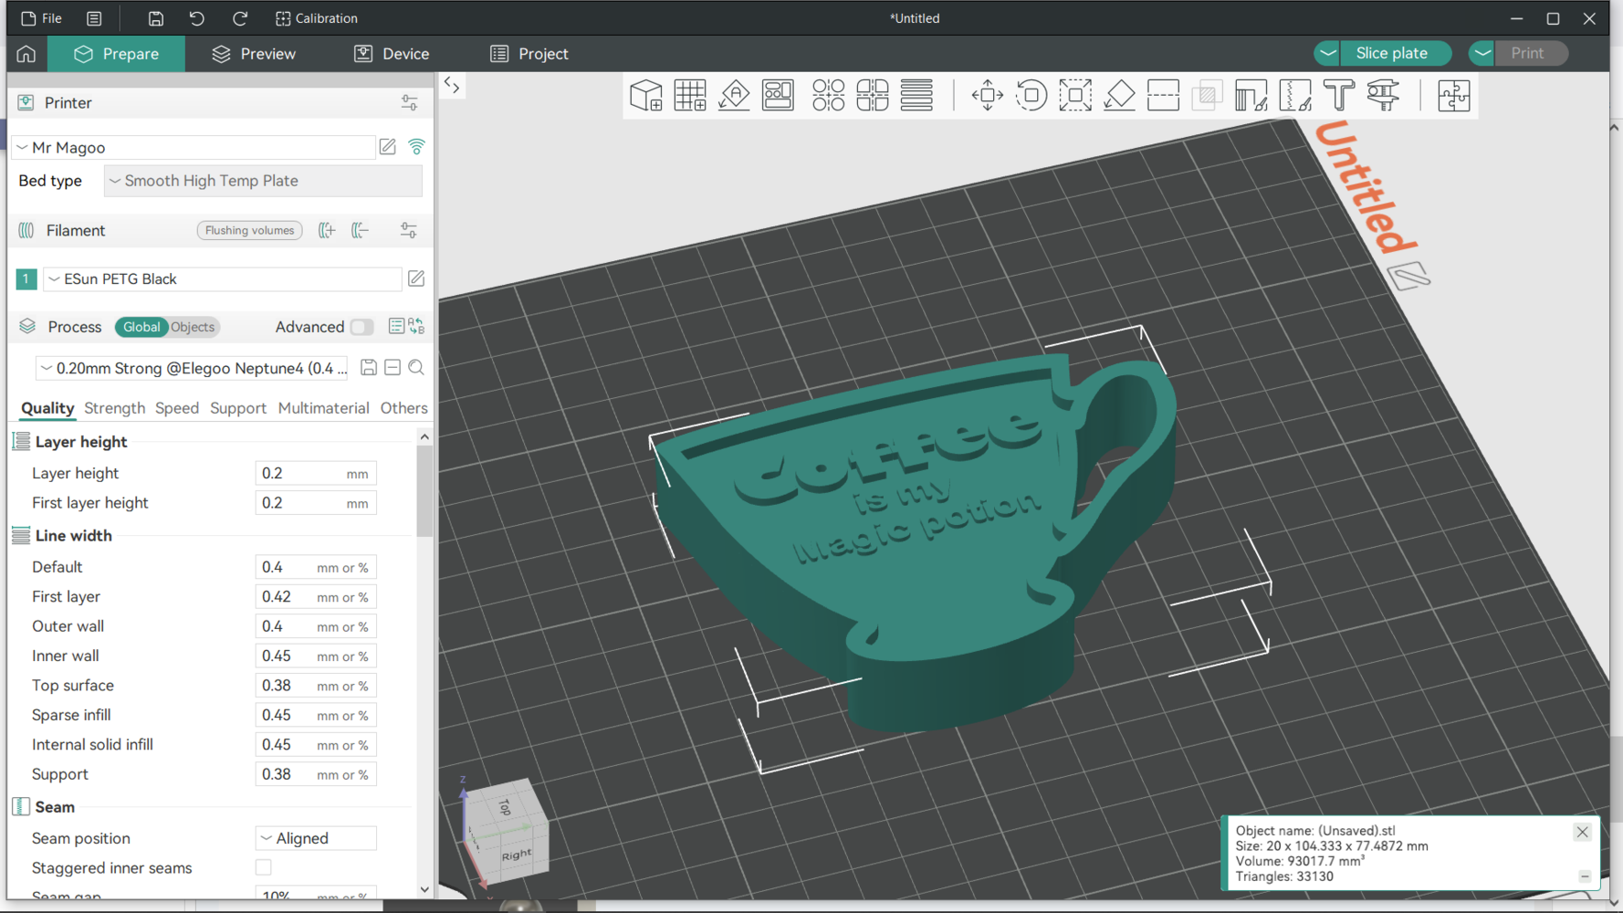Select the Rotate tool
Image resolution: width=1623 pixels, height=913 pixels.
pos(1031,95)
